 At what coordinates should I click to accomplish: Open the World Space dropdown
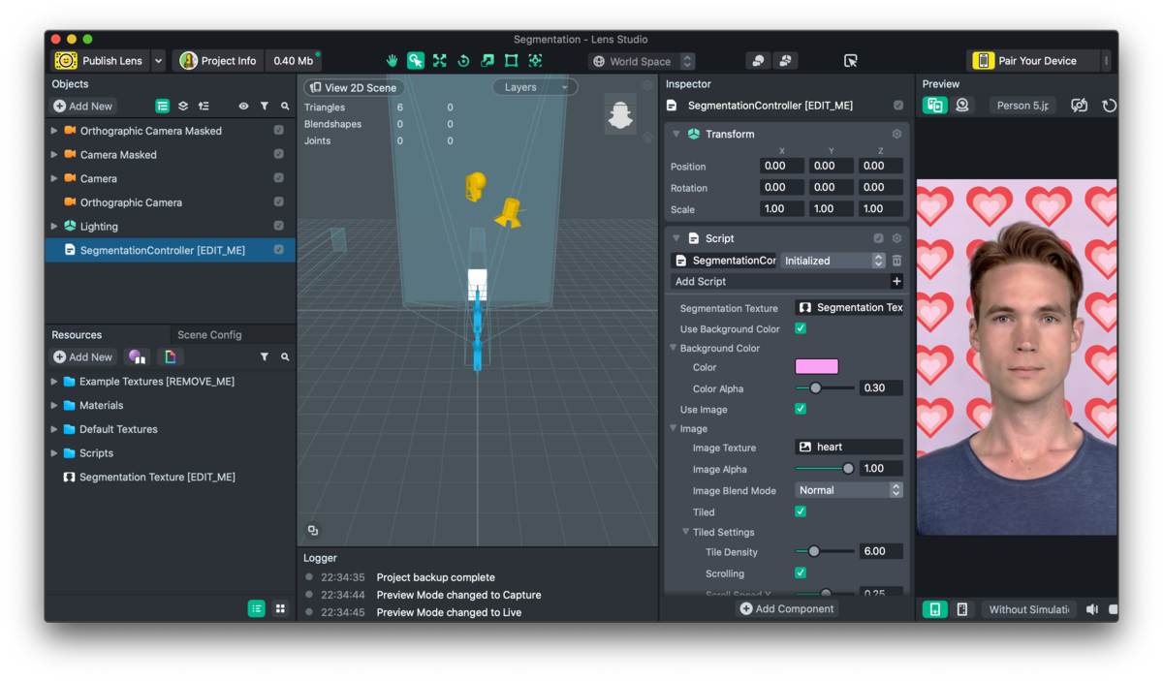642,61
